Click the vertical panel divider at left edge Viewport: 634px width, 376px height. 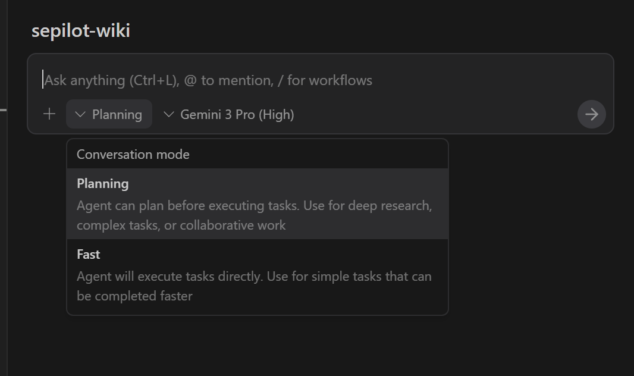7,238
